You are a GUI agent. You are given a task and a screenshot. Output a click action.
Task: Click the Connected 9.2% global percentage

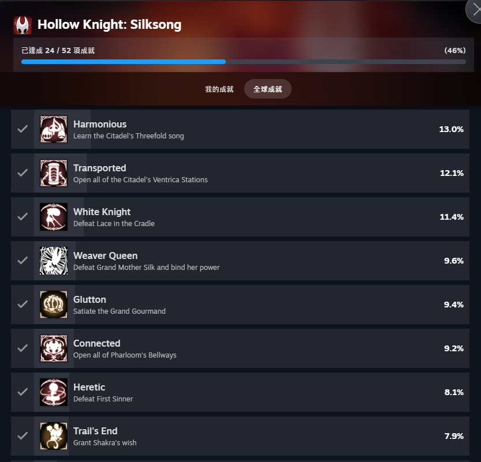454,348
